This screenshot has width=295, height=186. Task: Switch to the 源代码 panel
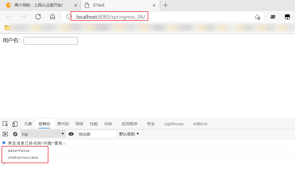click(63, 124)
